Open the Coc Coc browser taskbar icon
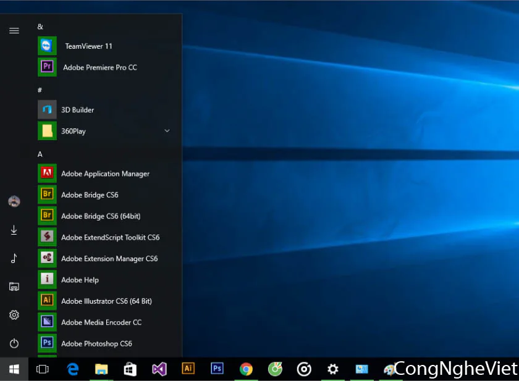This screenshot has height=381, width=519. (275, 369)
